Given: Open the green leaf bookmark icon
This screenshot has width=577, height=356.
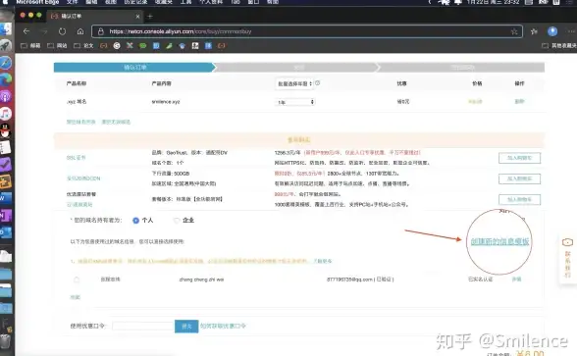Looking at the screenshot, I should pos(169,45).
